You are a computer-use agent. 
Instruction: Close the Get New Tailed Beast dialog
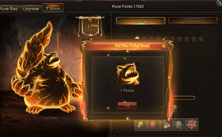click(x=164, y=46)
